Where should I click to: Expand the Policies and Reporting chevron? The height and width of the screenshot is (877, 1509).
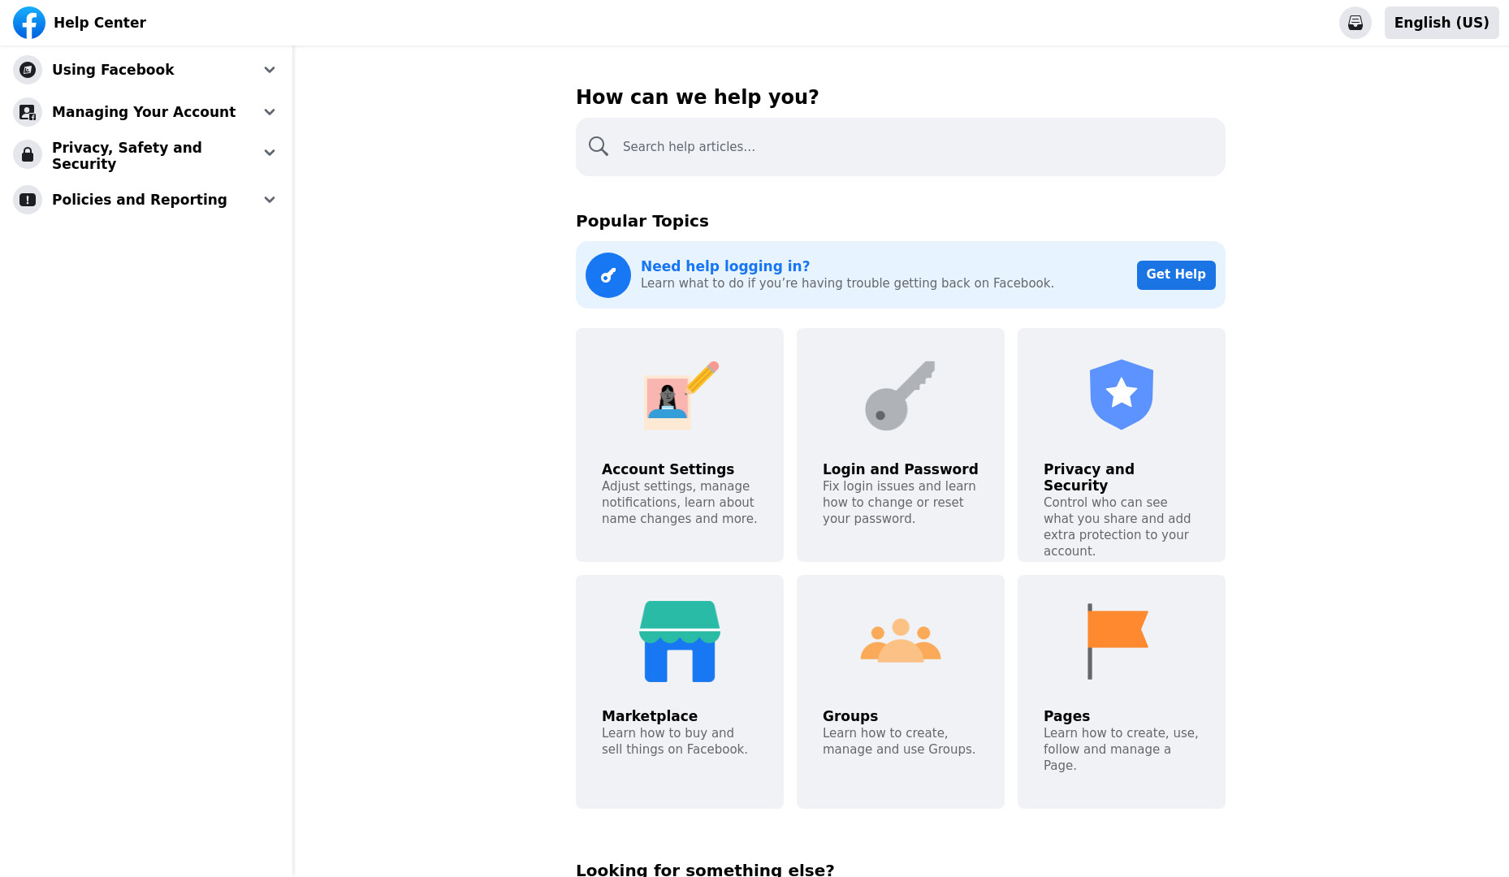pyautogui.click(x=270, y=200)
